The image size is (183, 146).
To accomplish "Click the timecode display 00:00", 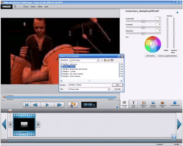I will [89, 105].
